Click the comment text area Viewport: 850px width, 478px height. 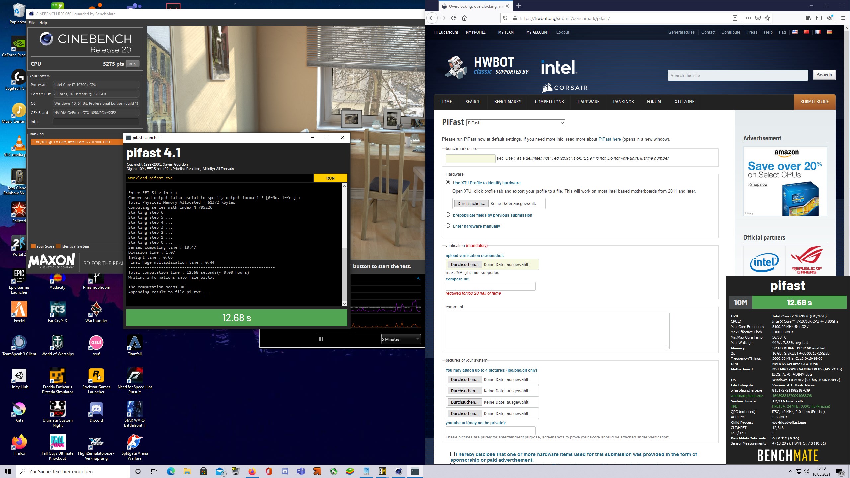pyautogui.click(x=557, y=331)
